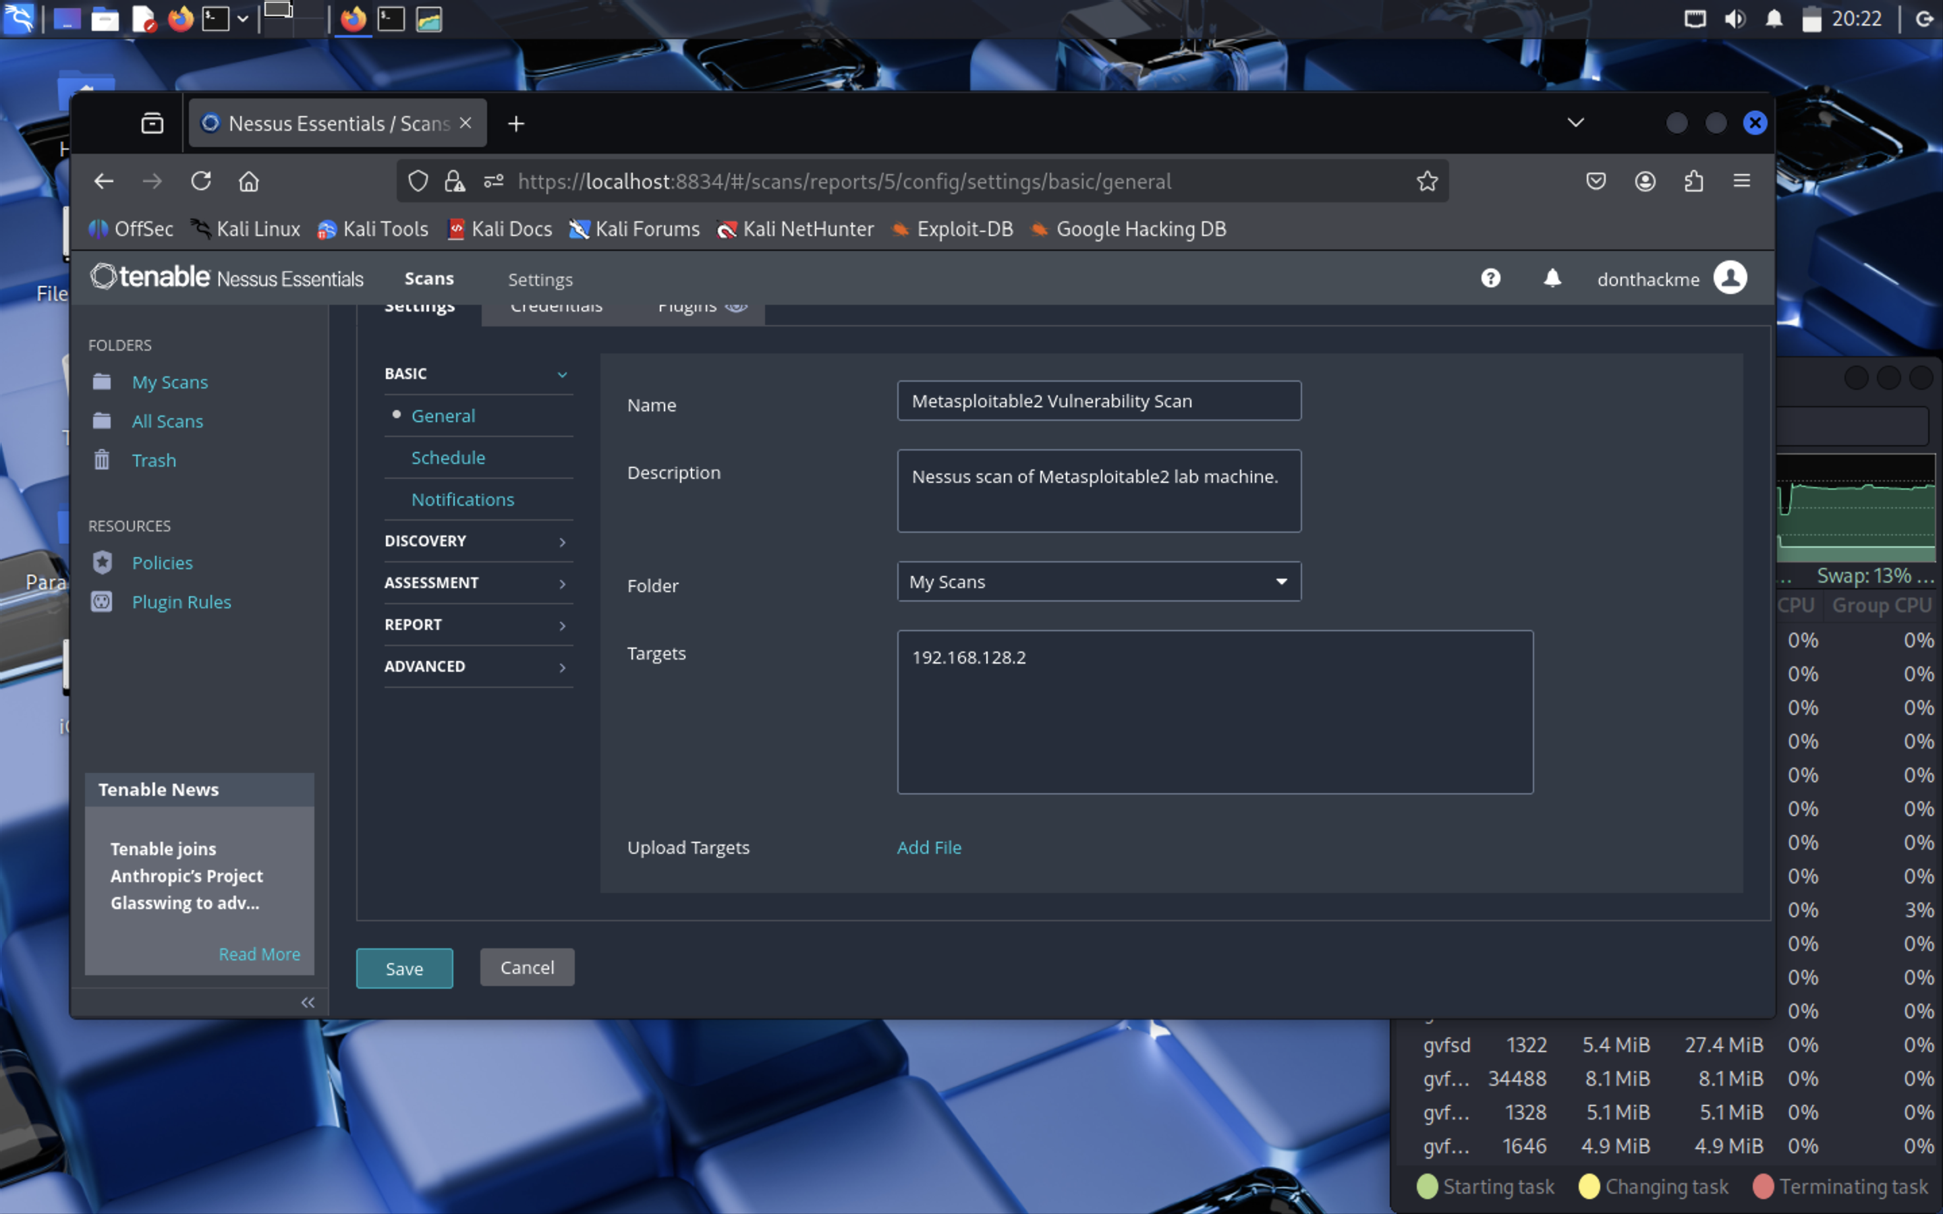Switch to the Settings top navigation tab
This screenshot has width=1943, height=1214.
coord(540,279)
